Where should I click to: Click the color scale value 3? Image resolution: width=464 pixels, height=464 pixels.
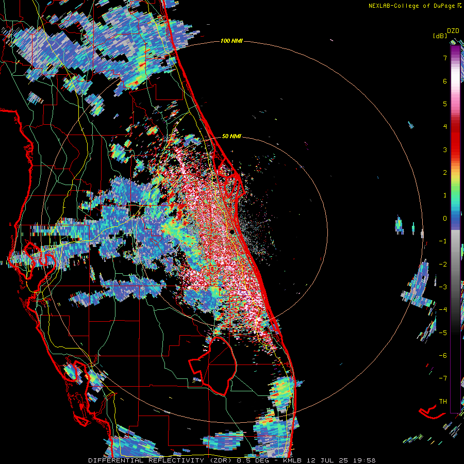(445, 150)
